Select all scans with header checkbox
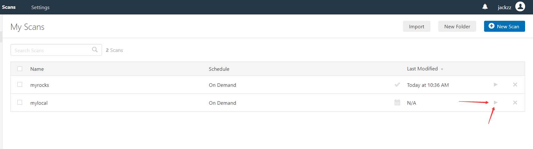 click(20, 69)
